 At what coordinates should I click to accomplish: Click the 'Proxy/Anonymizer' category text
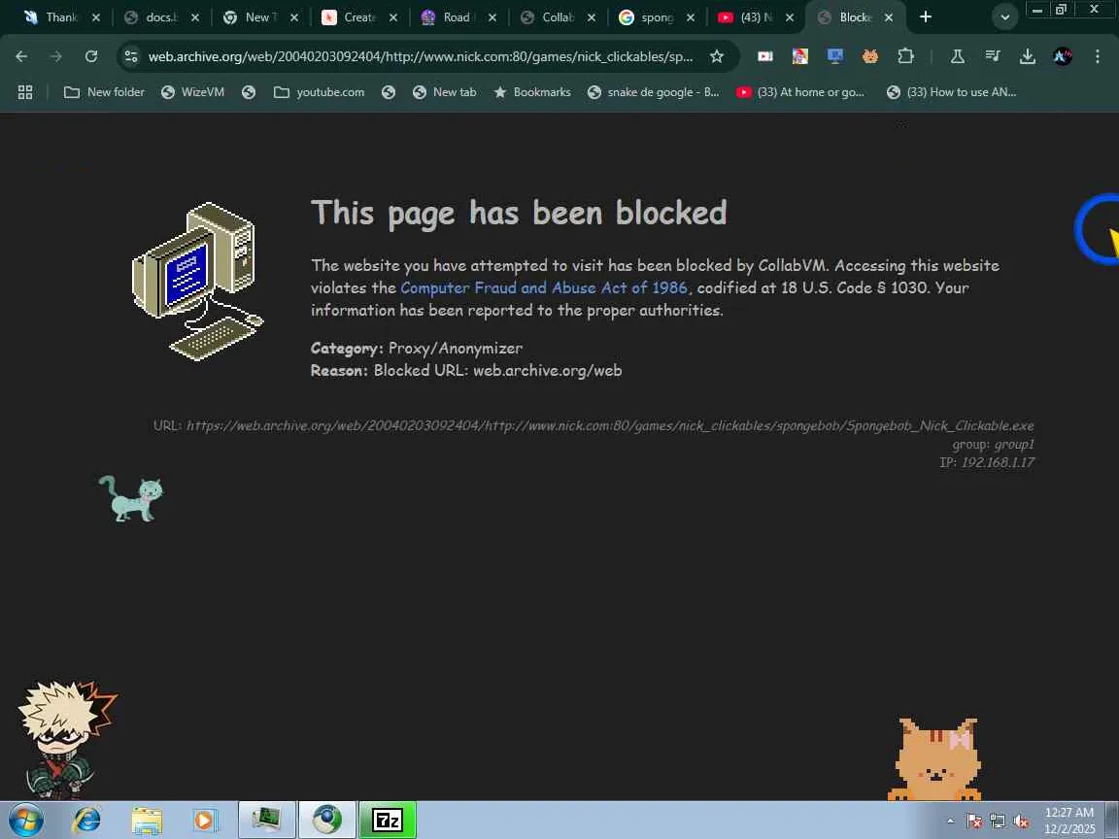(456, 349)
